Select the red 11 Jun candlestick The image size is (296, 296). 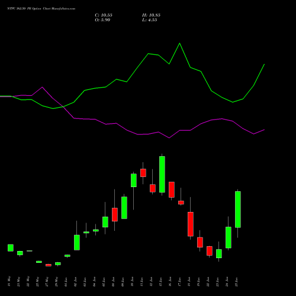[143, 173]
